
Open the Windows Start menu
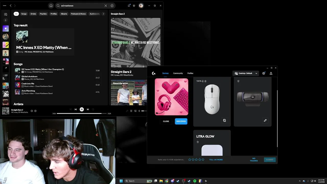(121, 181)
